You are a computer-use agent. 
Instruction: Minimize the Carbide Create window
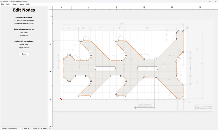(205, 1)
